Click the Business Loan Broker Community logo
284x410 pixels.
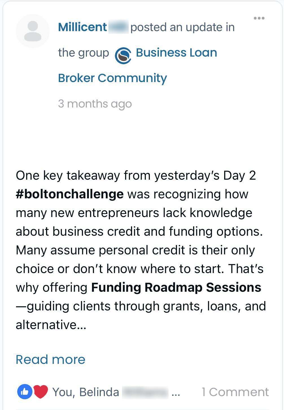[123, 55]
